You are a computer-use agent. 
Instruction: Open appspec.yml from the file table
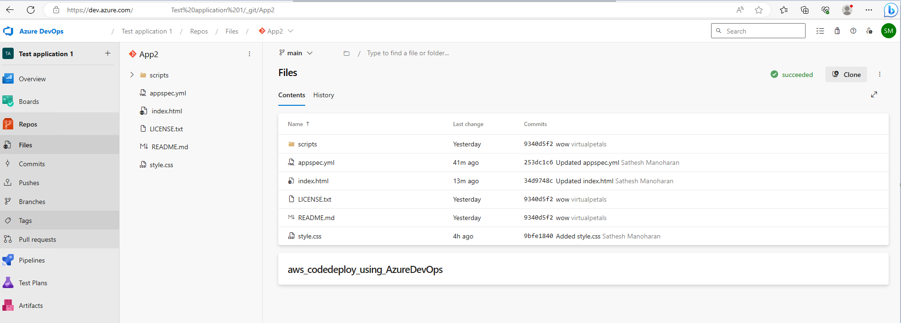pos(316,162)
